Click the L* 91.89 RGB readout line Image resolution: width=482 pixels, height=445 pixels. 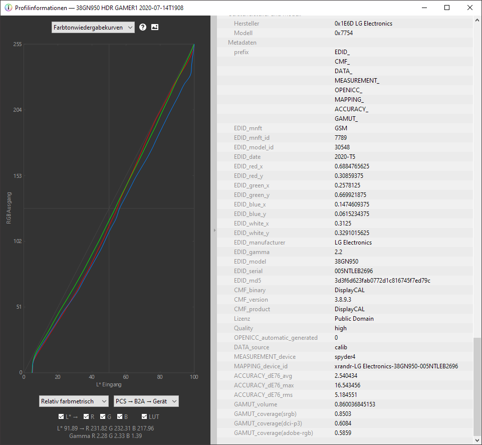pos(105,428)
